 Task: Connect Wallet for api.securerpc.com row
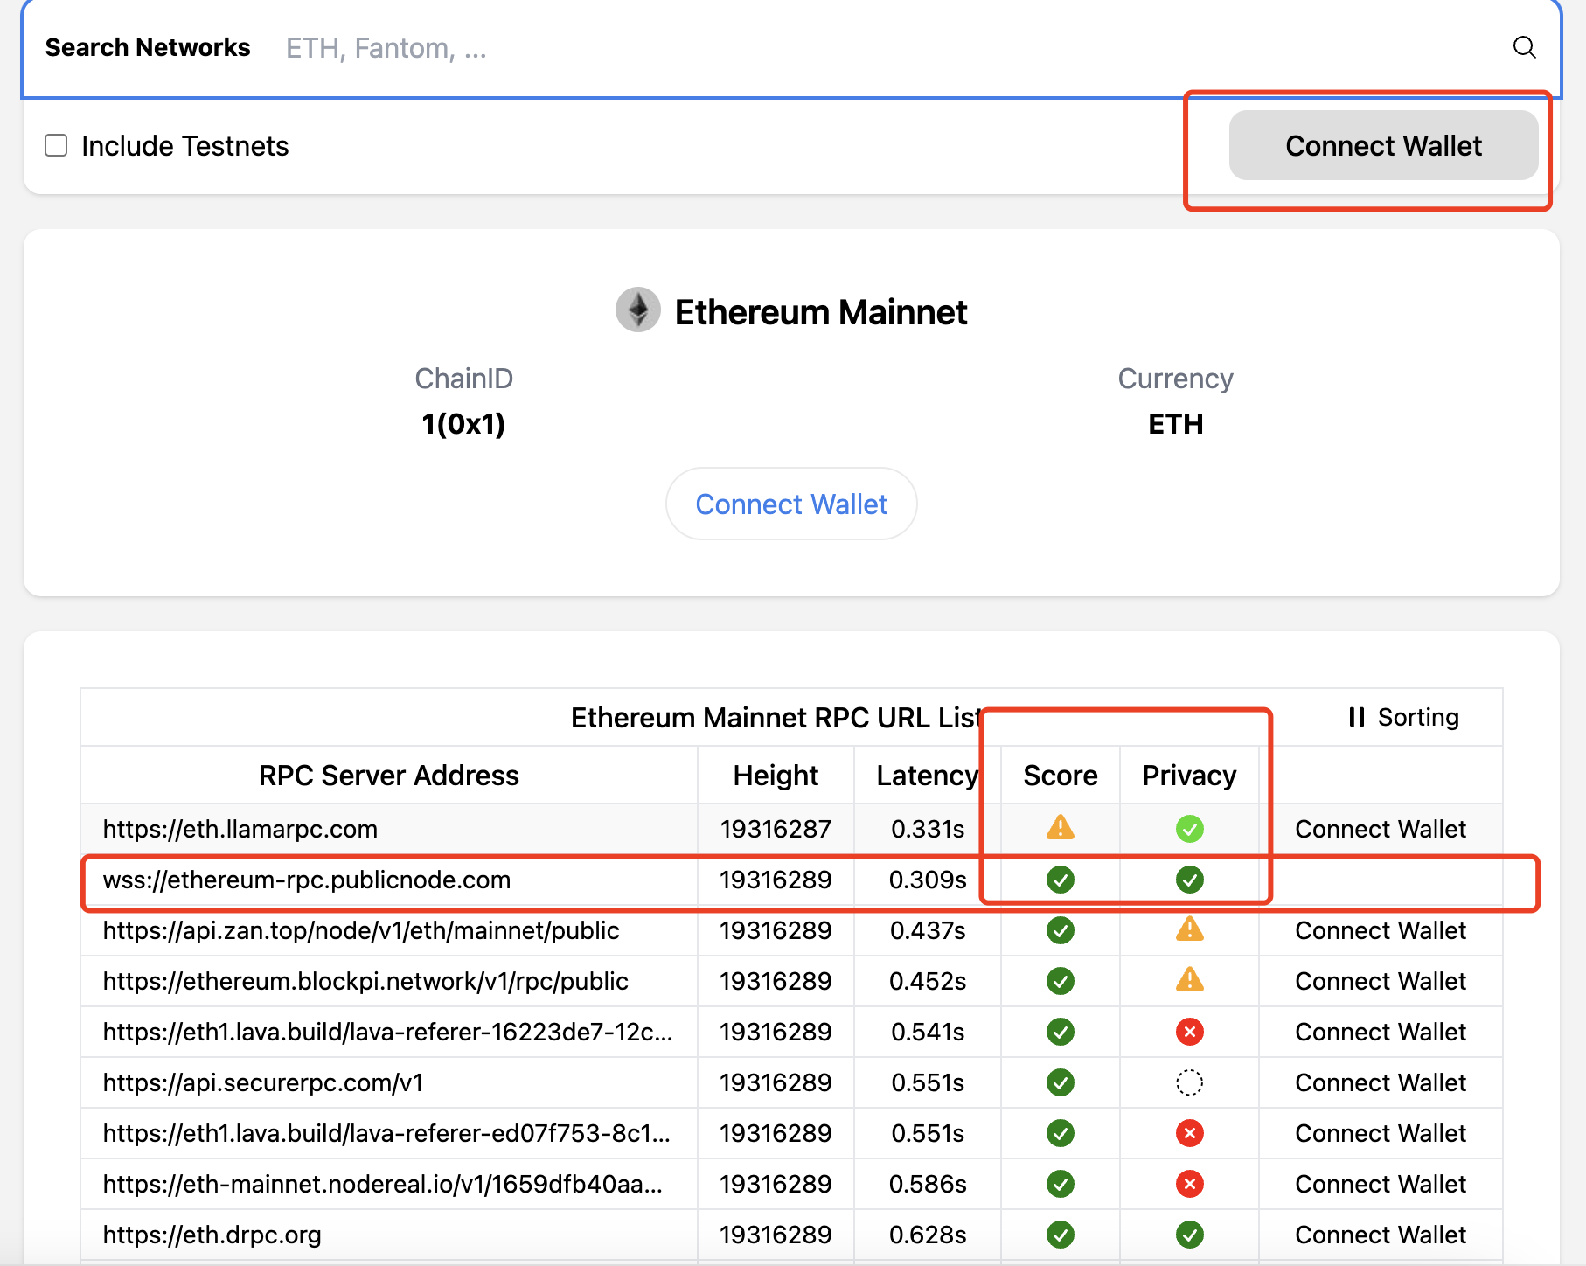click(1381, 1082)
